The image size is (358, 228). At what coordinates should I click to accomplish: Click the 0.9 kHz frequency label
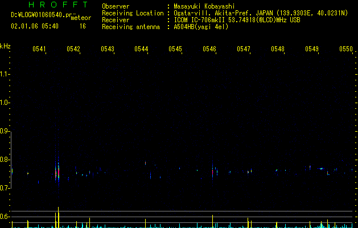pos(5,131)
